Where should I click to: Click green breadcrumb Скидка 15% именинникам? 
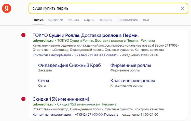pos(79,104)
